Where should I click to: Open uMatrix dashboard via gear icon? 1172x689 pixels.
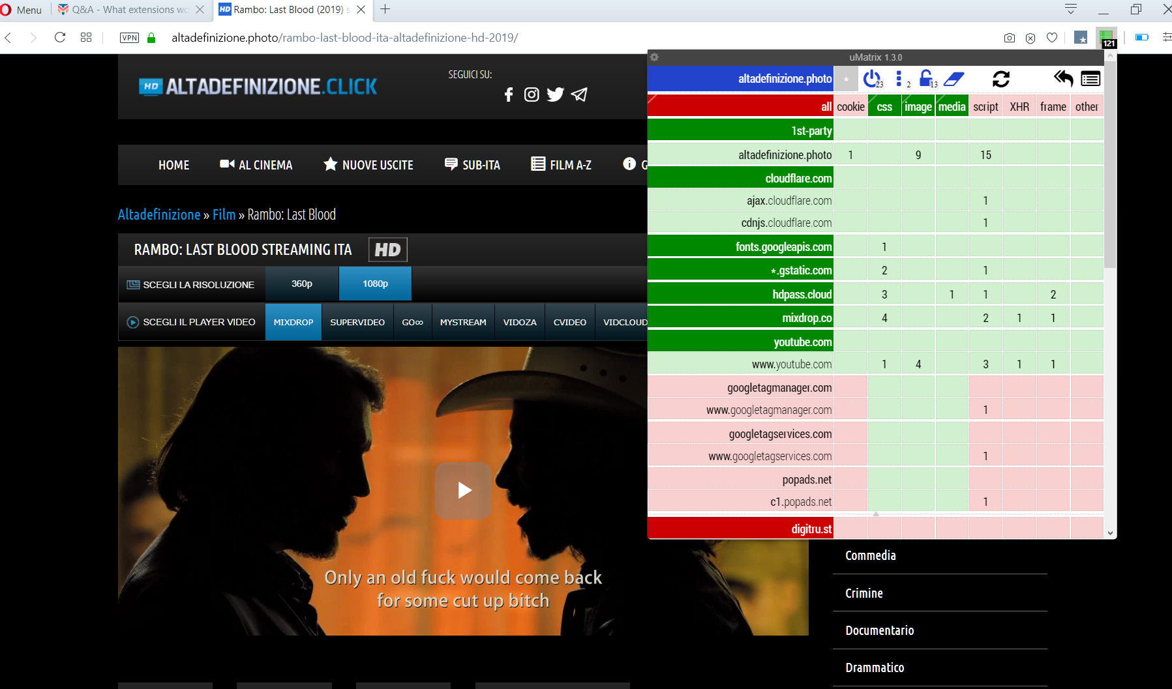coord(654,57)
